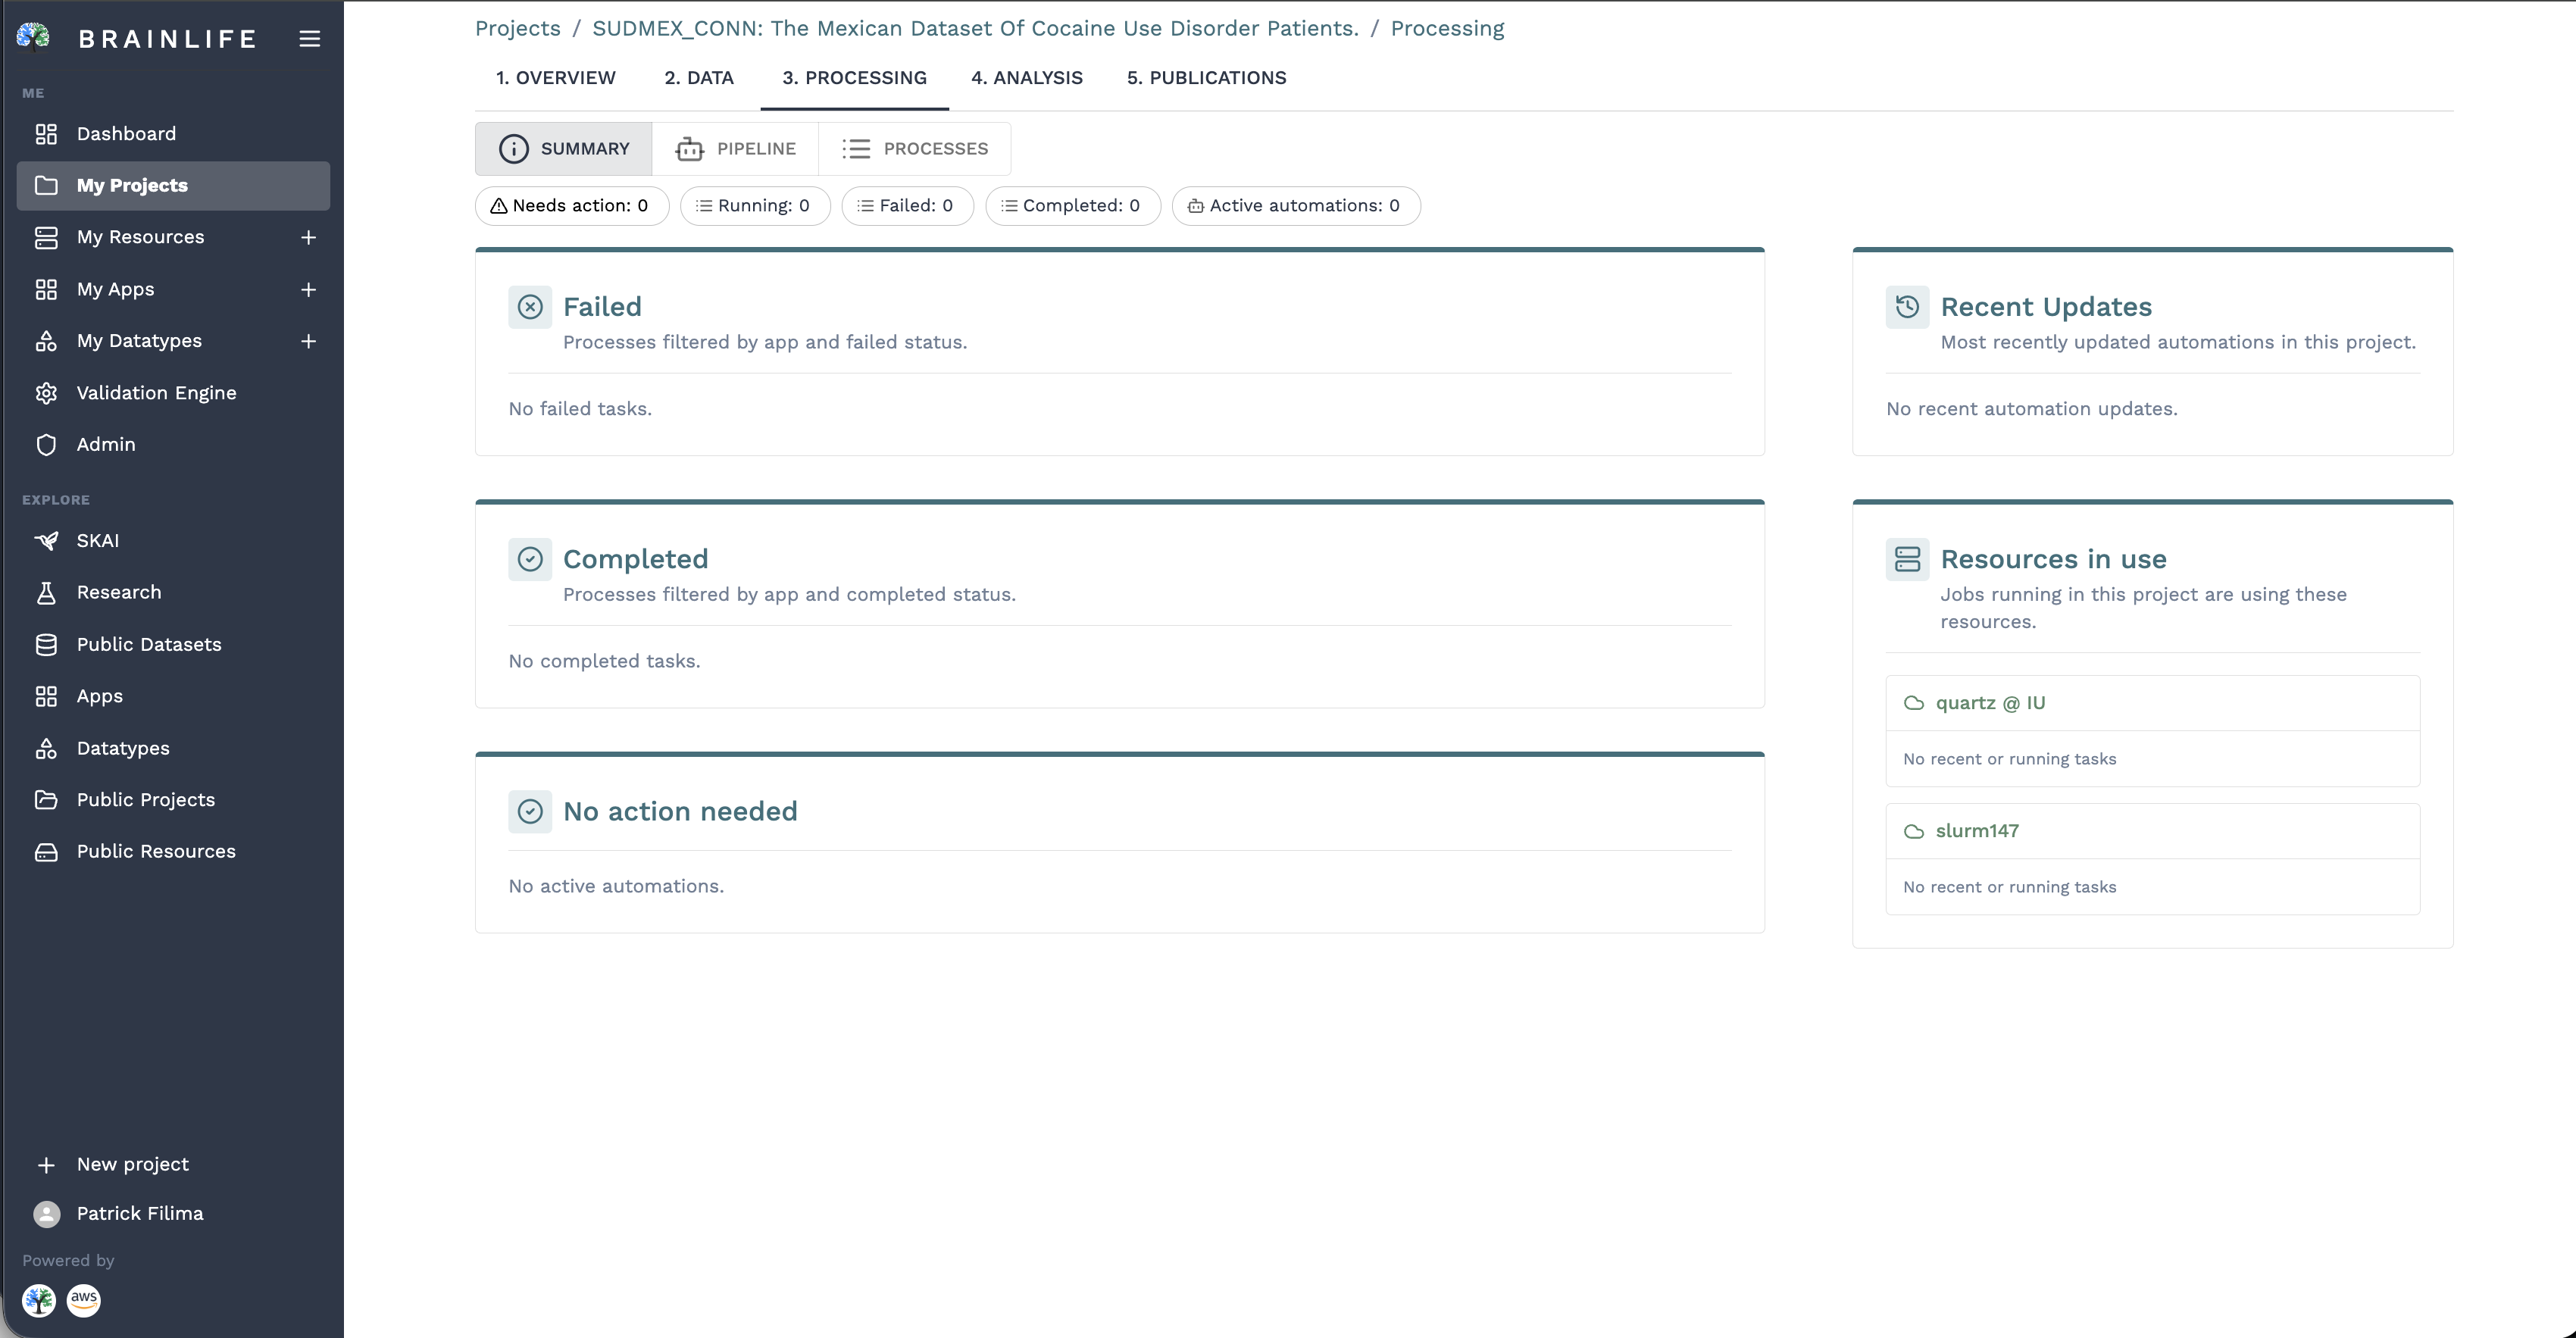Image resolution: width=2576 pixels, height=1338 pixels.
Task: Click the Brainlife powered-by logo
Action: pyautogui.click(x=39, y=1300)
